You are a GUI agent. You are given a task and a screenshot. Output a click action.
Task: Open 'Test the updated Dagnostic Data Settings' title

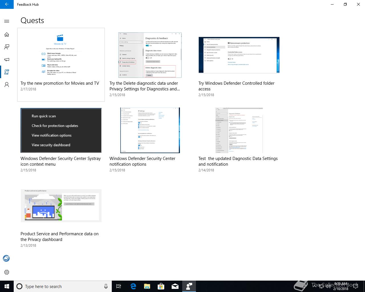[238, 161]
